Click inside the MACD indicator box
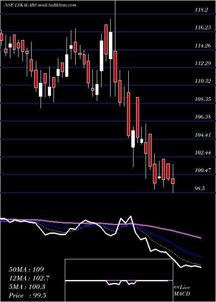Viewport: 216px width, 302px height. (x=119, y=280)
